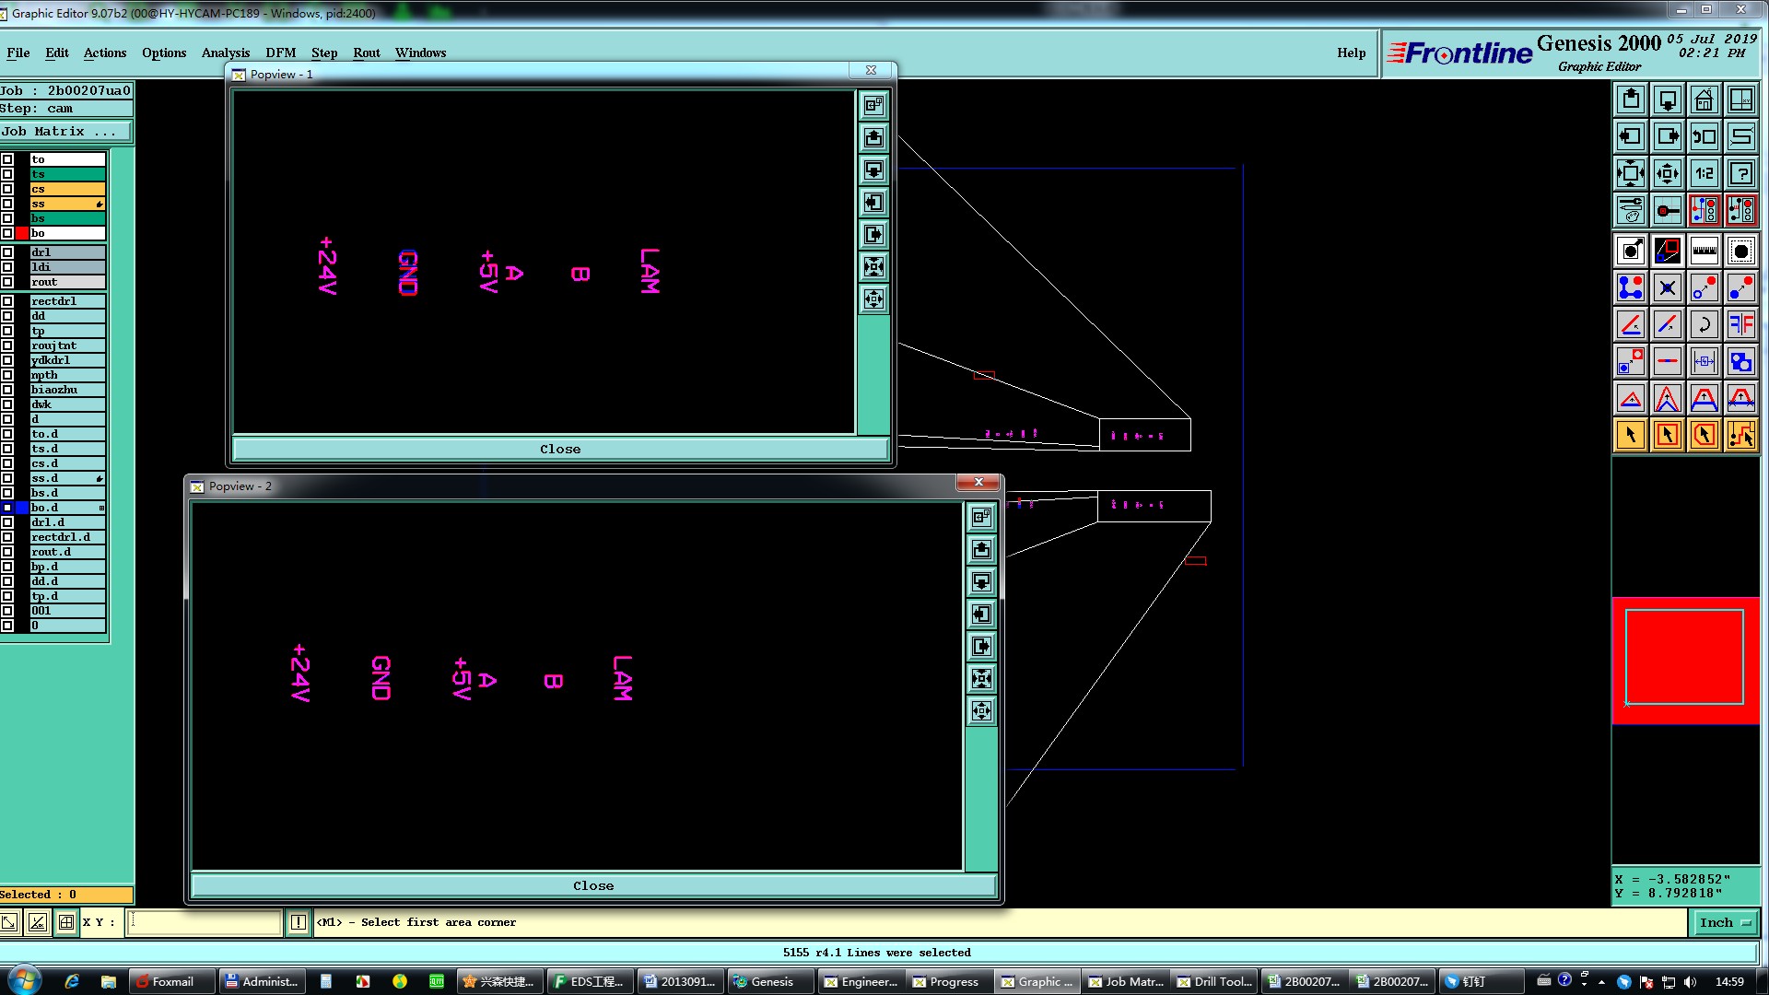Click the ruler measure tool icon

coord(1704,251)
